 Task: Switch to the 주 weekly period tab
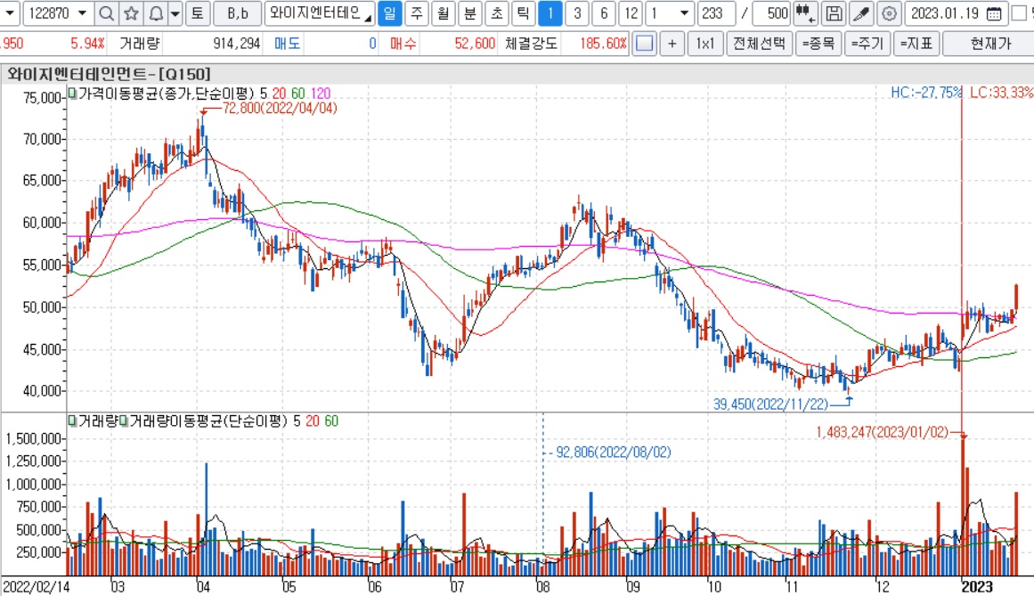(416, 13)
